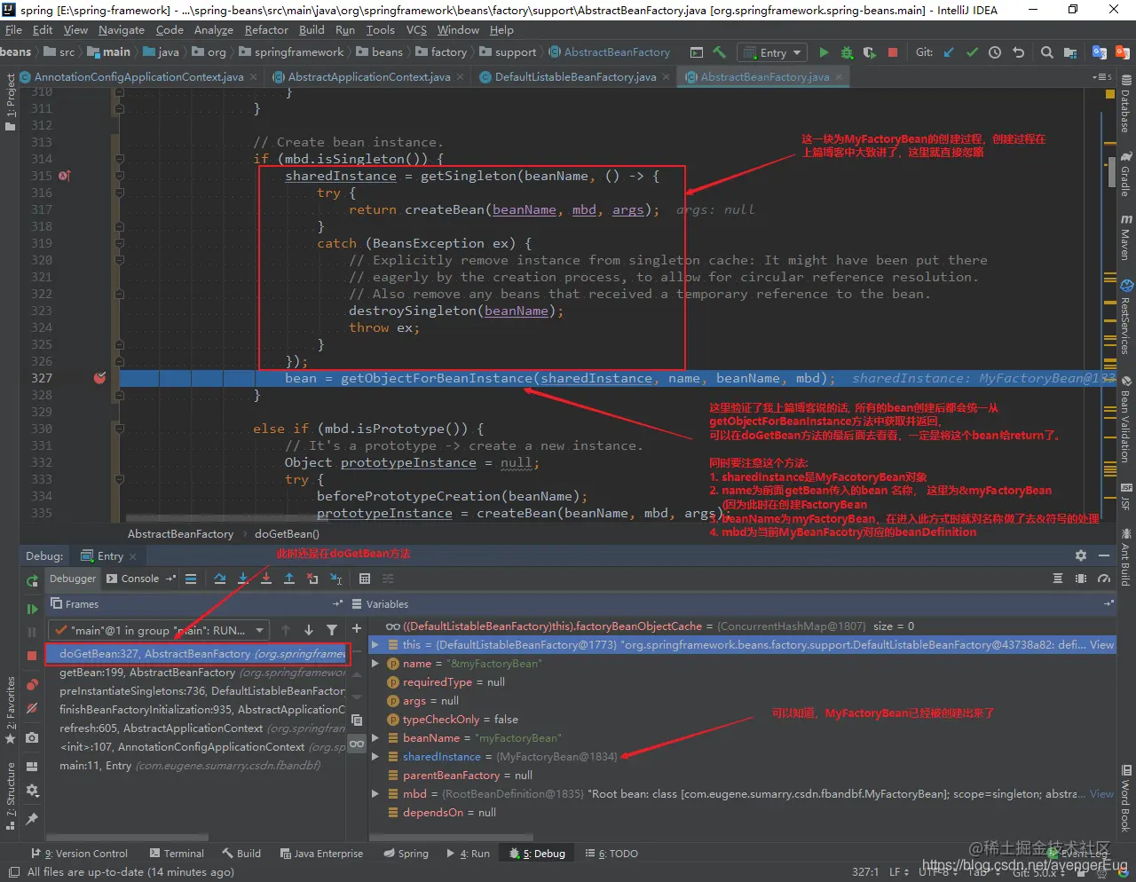Click Drop Frame icon in debugger
Viewport: 1136px width, 882px height.
(x=312, y=579)
